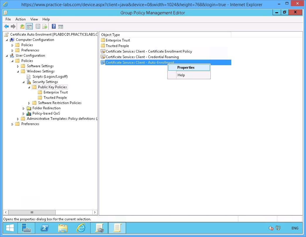Select the Up one level toolbar icon
Screen dimensions: 306x237
(x=22, y=26)
